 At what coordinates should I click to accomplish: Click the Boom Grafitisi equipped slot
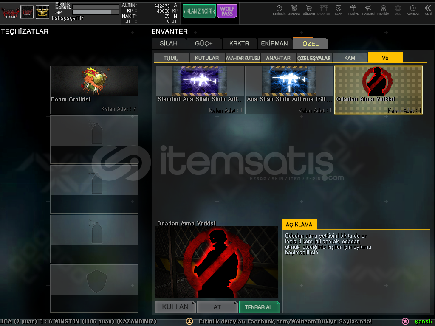coord(94,90)
